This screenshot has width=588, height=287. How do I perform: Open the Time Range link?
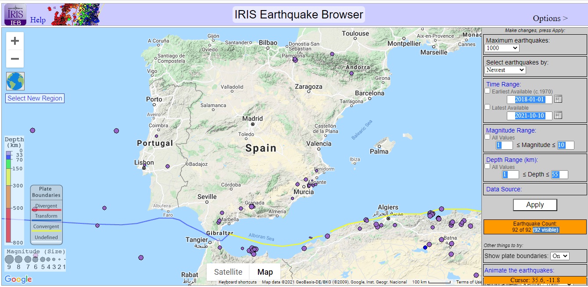tap(503, 84)
